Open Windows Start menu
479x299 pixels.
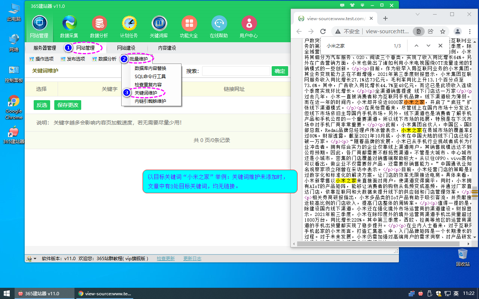[x=7, y=293]
